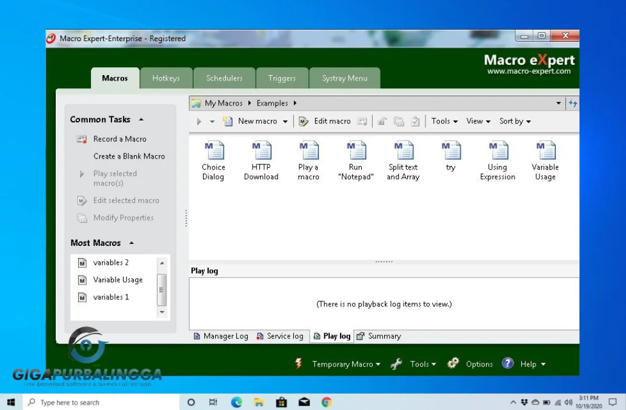
Task: Select the HTTP Download macro icon
Action: (x=261, y=160)
